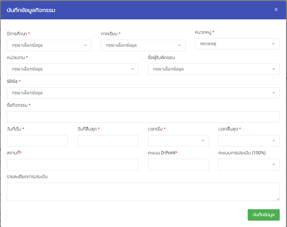287x227 pixels.
Task: Open the ภาคเรียน dropdown
Action: coord(143,45)
